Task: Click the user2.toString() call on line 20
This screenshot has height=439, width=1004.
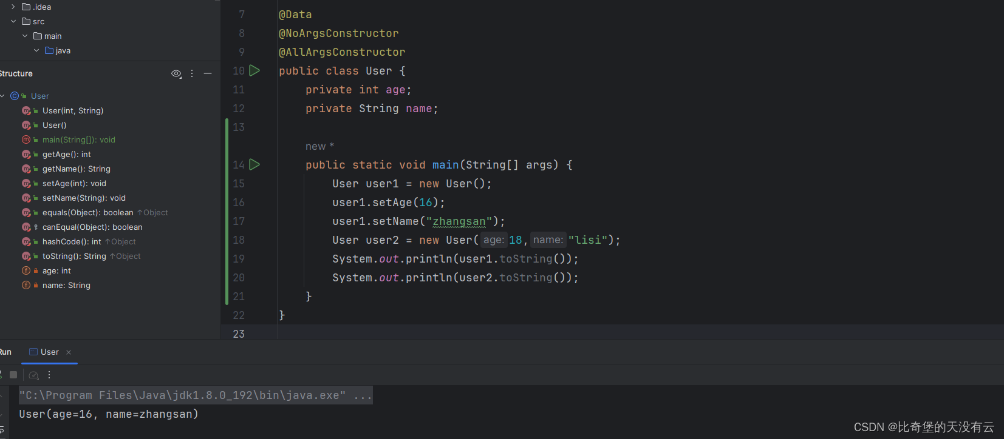Action: click(512, 278)
